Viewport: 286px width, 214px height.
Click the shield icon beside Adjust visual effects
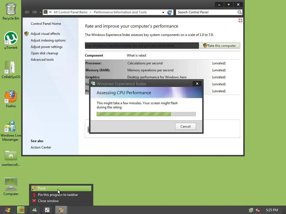(x=27, y=34)
